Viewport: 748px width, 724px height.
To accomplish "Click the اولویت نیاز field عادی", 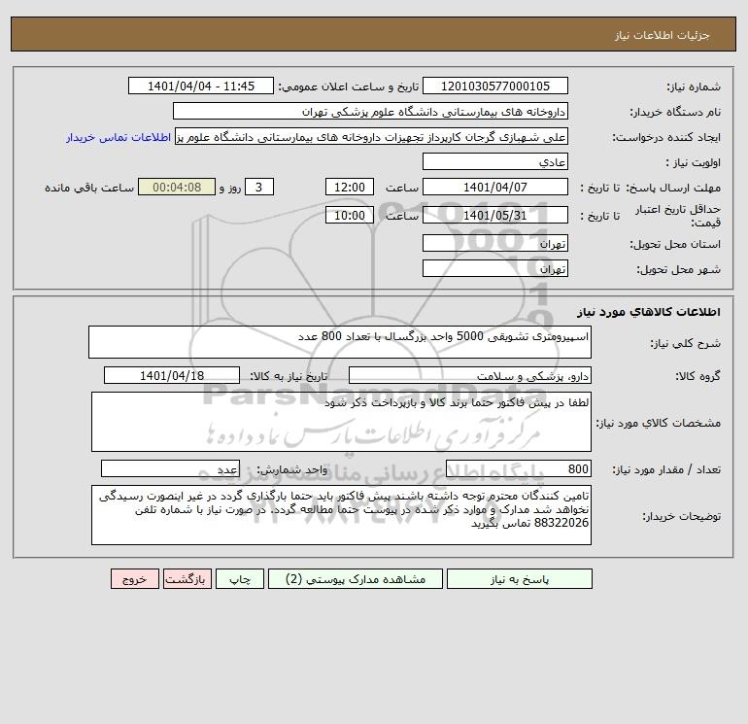I will coord(495,161).
